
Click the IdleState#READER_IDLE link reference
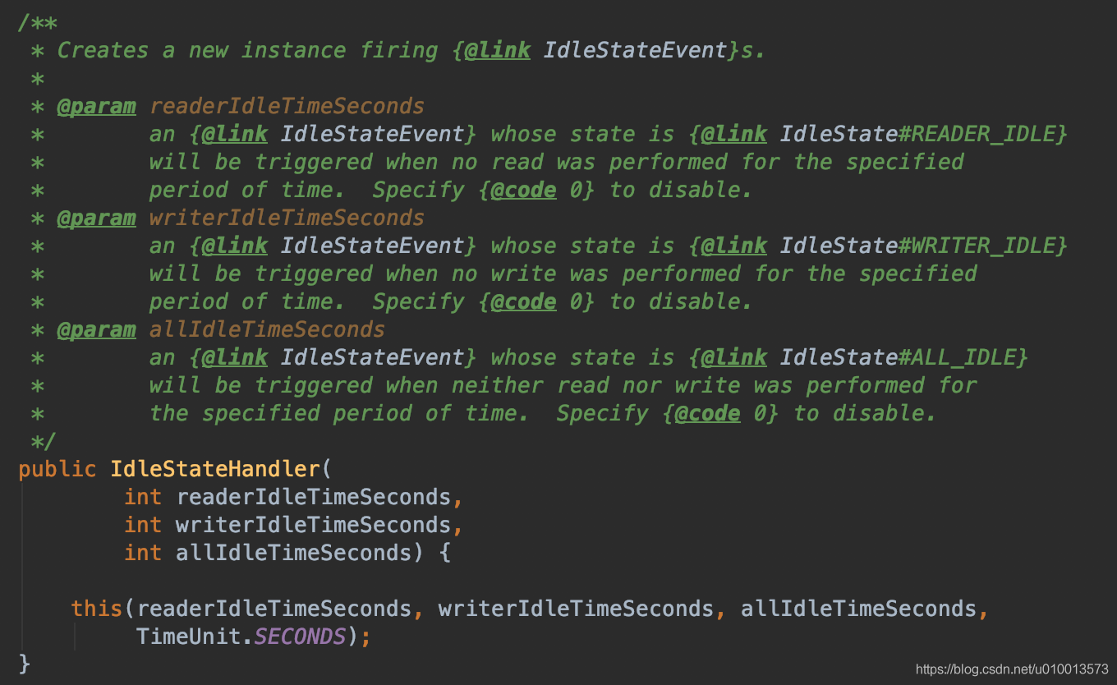[923, 134]
